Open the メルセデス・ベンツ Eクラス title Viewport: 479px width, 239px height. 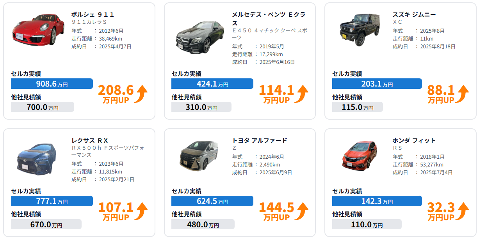pos(269,19)
